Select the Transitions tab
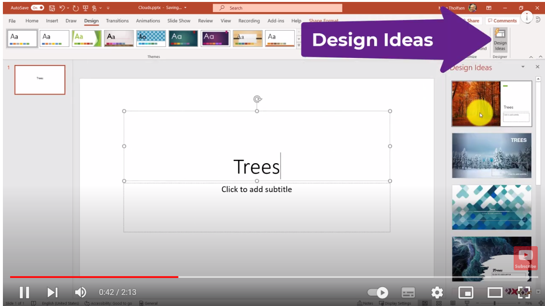 coord(117,21)
